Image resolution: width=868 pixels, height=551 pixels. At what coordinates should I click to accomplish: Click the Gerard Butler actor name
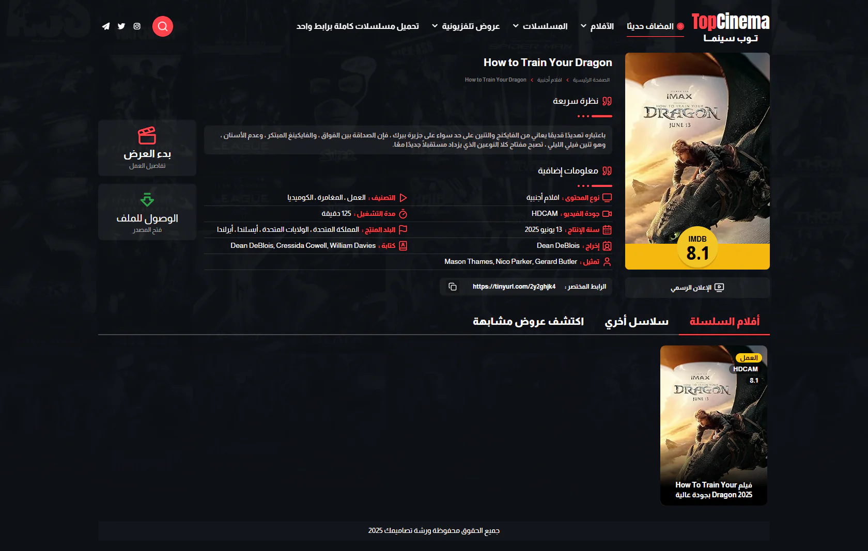[556, 262]
